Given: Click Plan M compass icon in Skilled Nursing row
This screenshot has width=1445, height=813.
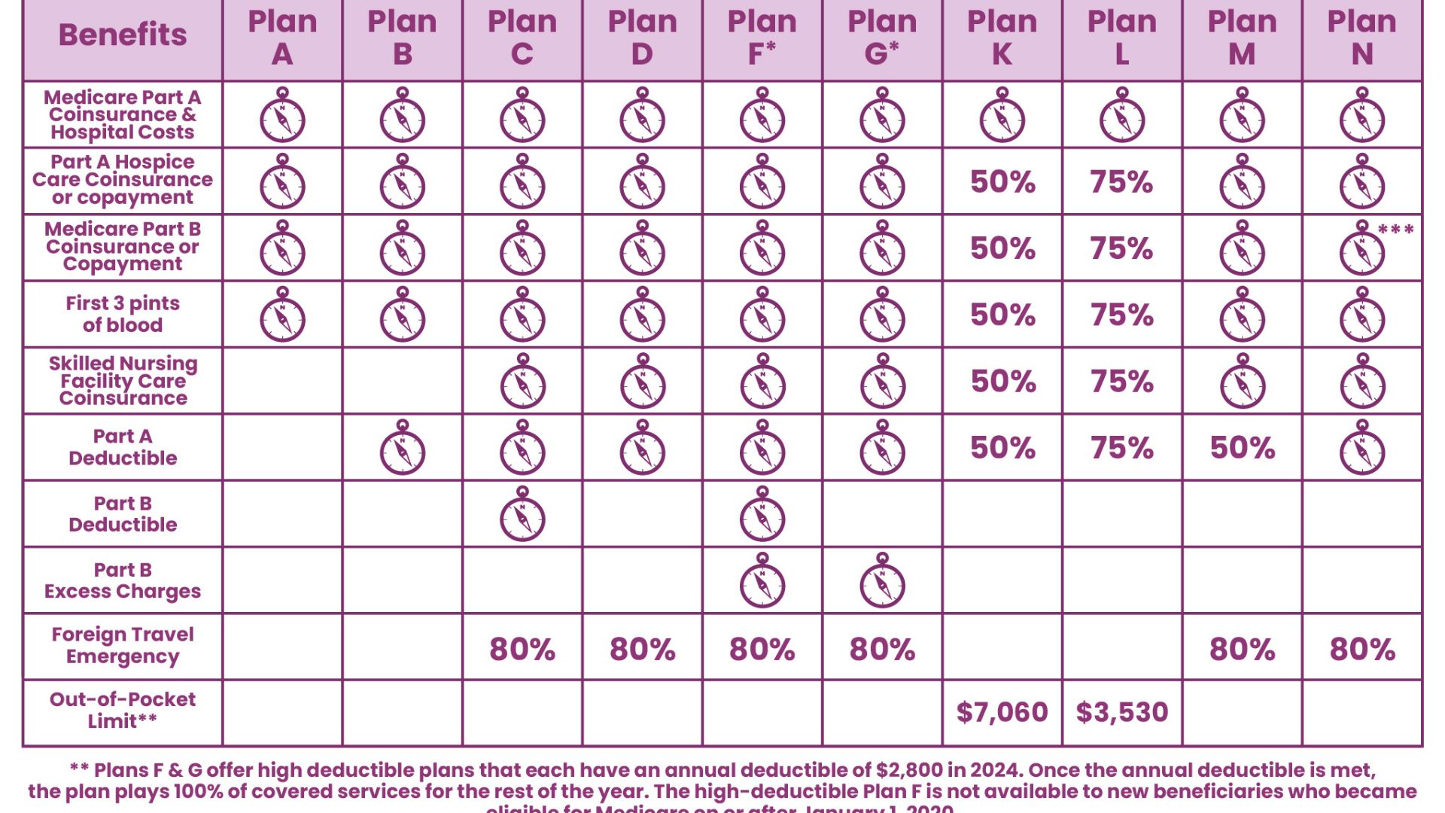Looking at the screenshot, I should tap(1242, 382).
